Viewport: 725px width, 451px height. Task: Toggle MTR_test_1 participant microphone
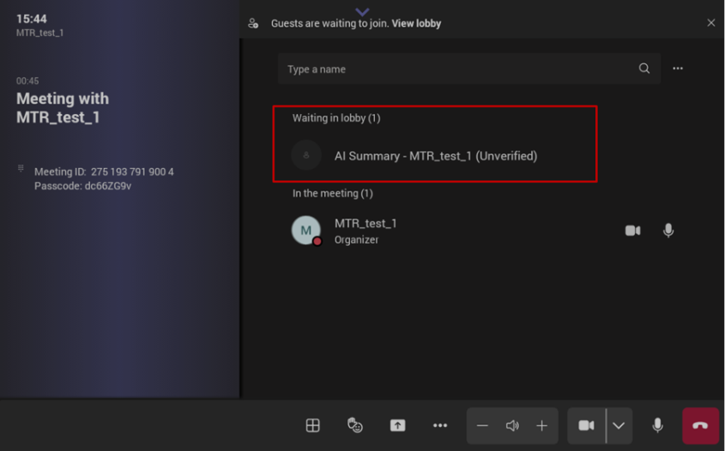tap(668, 231)
